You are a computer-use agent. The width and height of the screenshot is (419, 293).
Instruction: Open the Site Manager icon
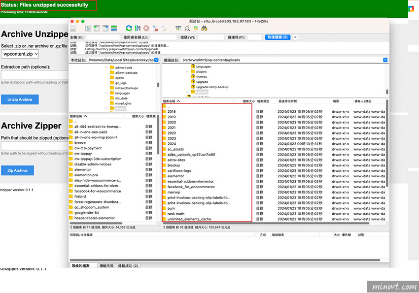point(73,29)
